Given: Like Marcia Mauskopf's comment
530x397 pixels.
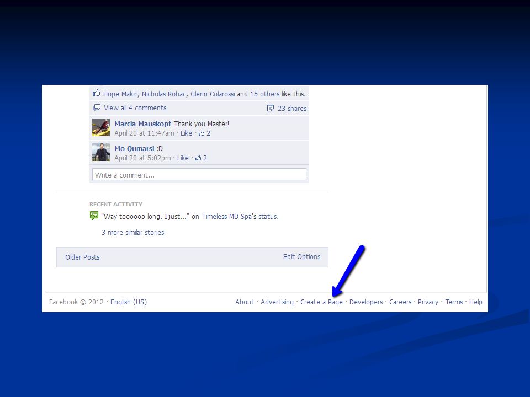Looking at the screenshot, I should [186, 133].
